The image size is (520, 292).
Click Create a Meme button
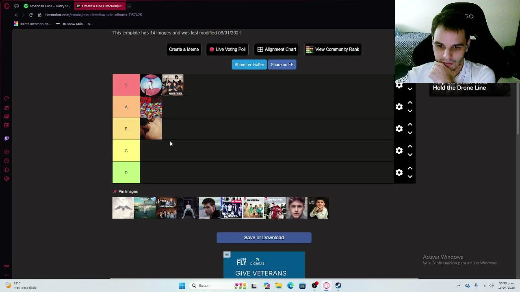click(184, 49)
